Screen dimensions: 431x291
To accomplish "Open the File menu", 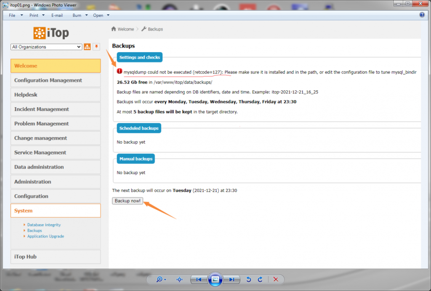I will click(x=12, y=16).
